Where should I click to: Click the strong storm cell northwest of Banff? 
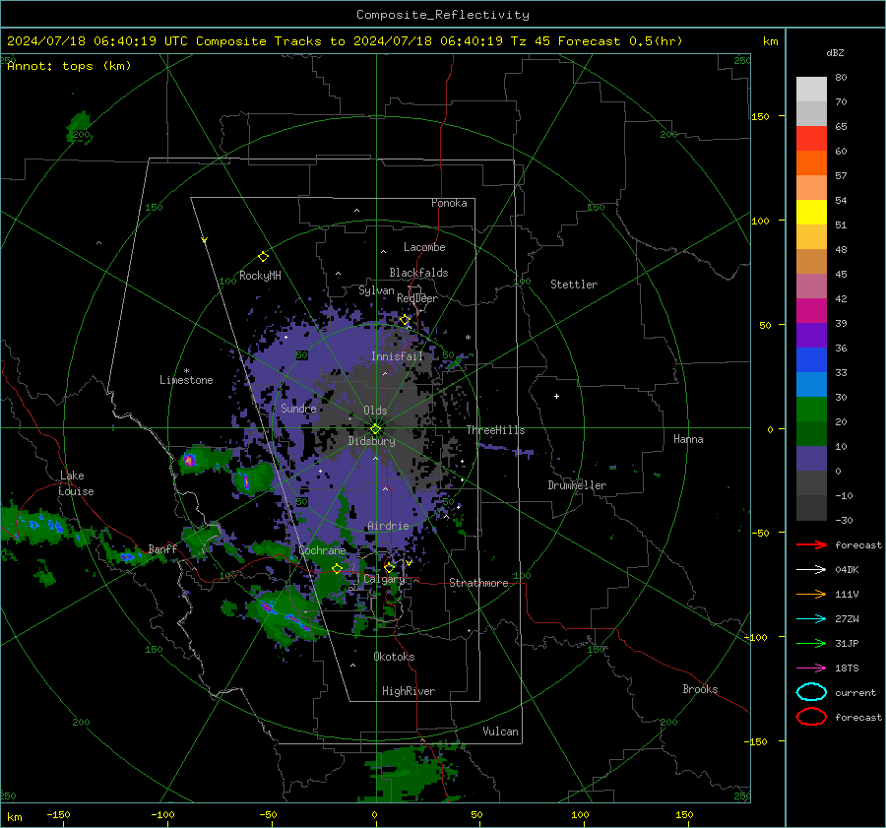pos(190,461)
